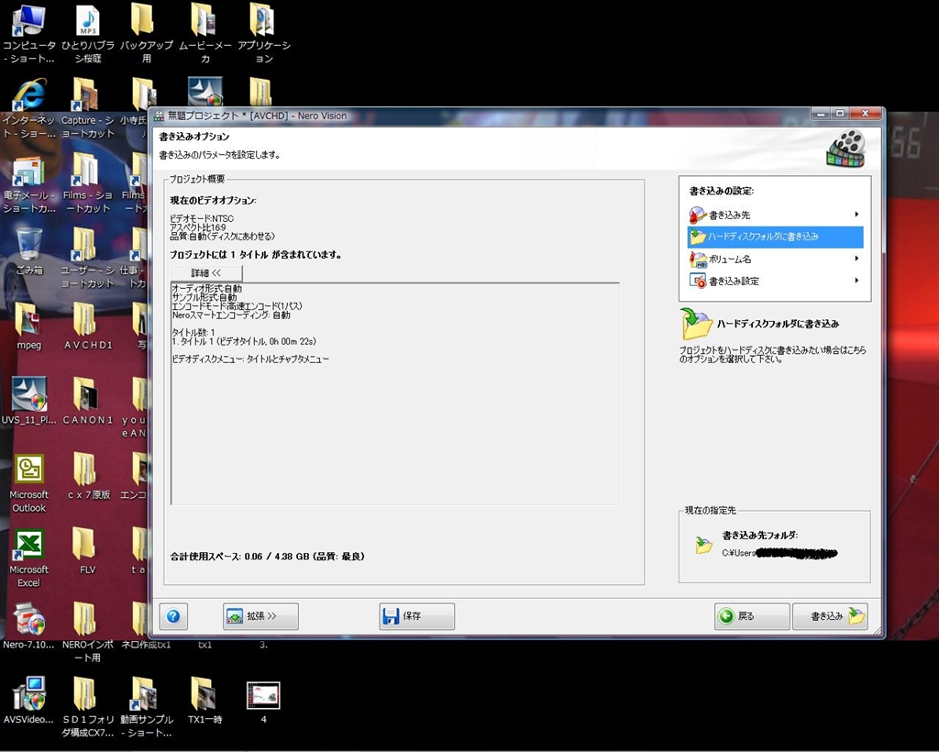
Task: Open AVCHD1 folder on desktop
Action: point(87,326)
